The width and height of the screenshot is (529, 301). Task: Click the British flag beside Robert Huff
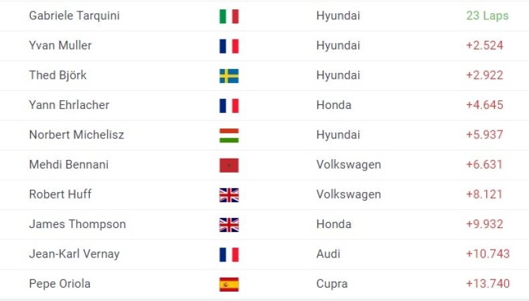[229, 195]
